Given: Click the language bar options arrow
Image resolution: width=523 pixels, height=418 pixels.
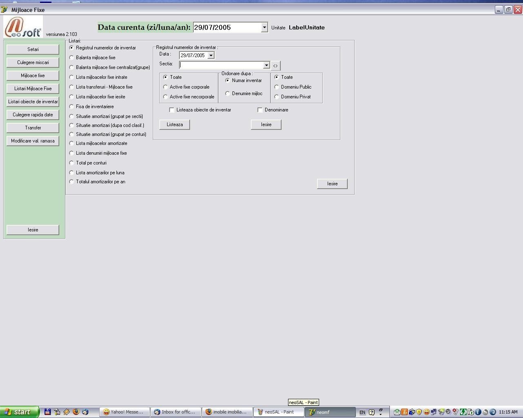Looking at the screenshot, I should (x=381, y=414).
